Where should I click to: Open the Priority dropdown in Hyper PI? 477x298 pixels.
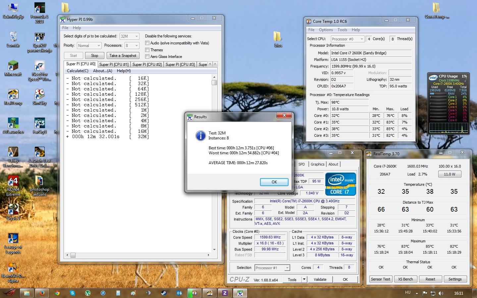click(89, 45)
